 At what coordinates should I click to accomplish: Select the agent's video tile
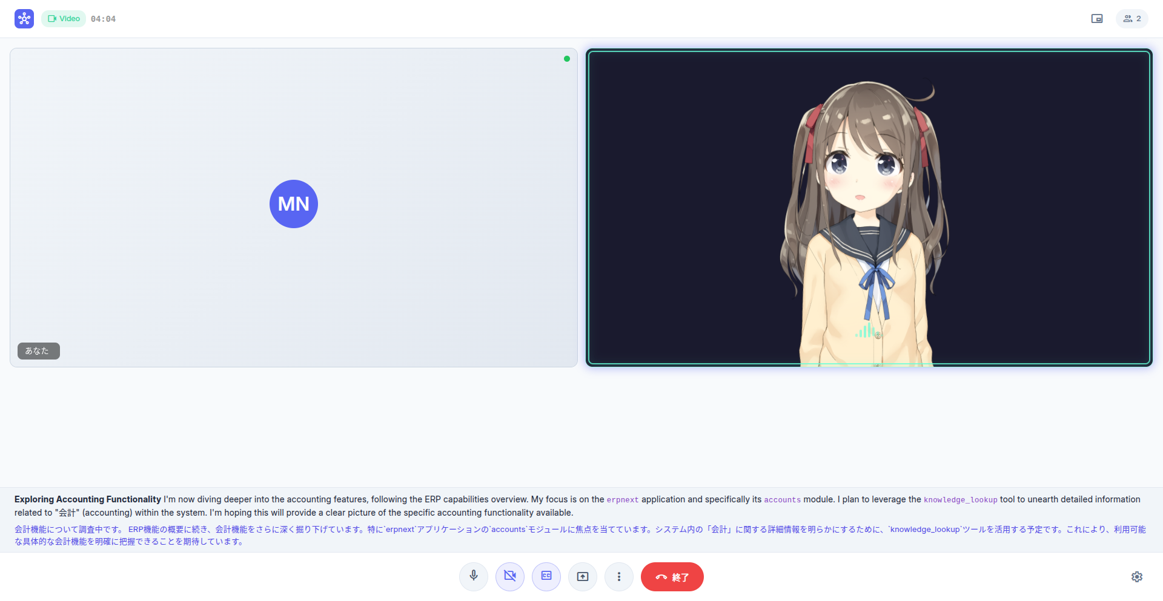(870, 208)
